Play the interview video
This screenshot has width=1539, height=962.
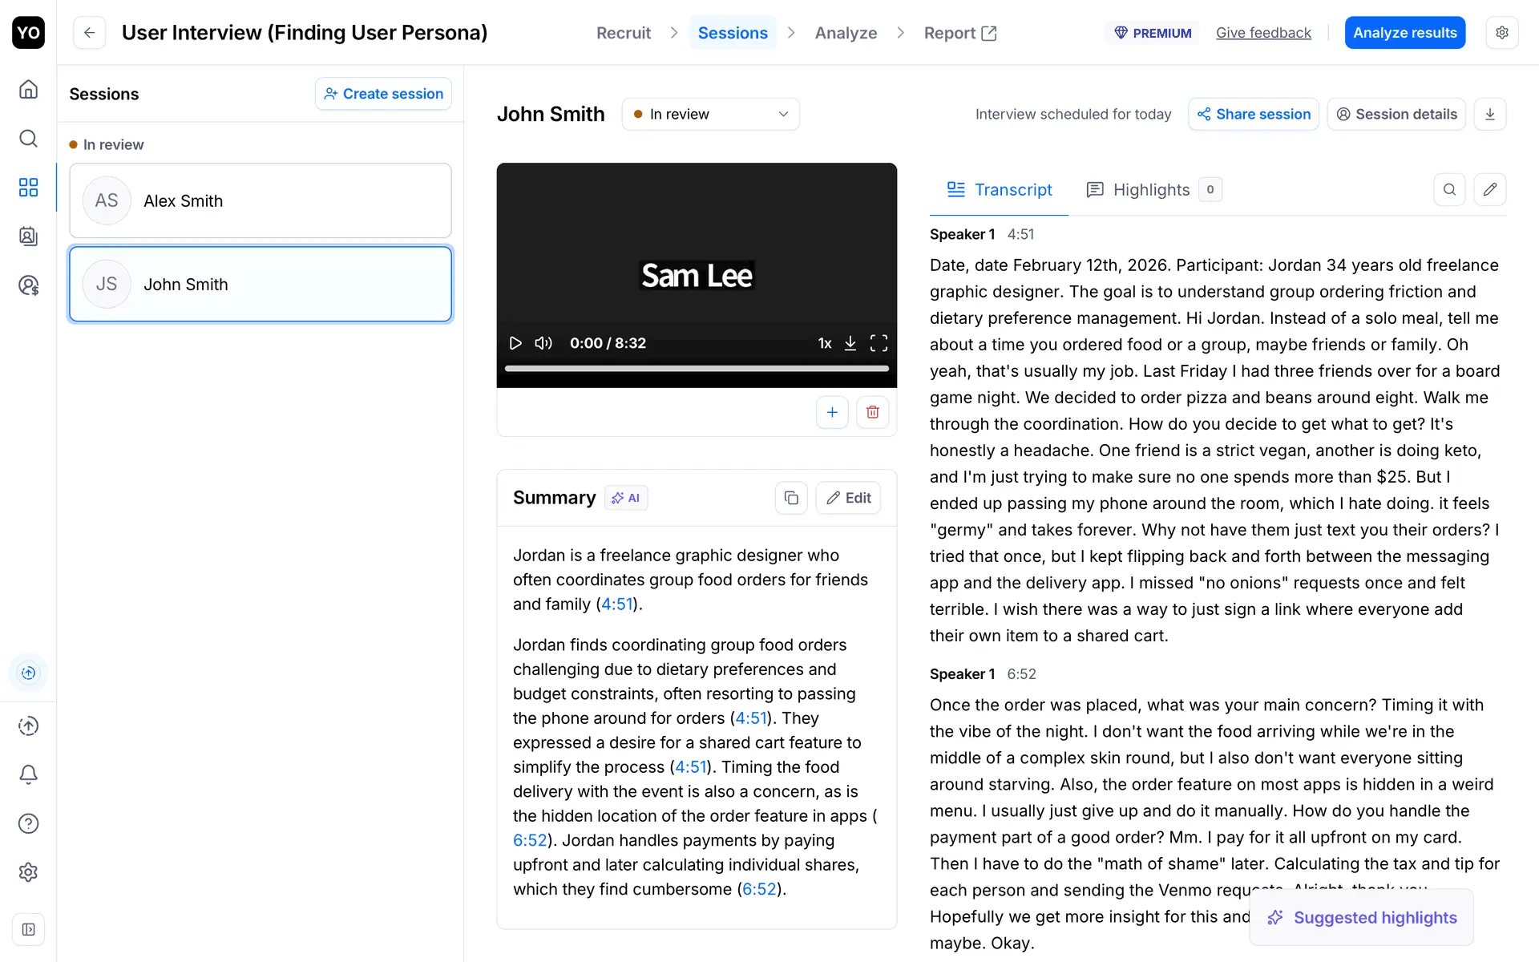(x=515, y=343)
